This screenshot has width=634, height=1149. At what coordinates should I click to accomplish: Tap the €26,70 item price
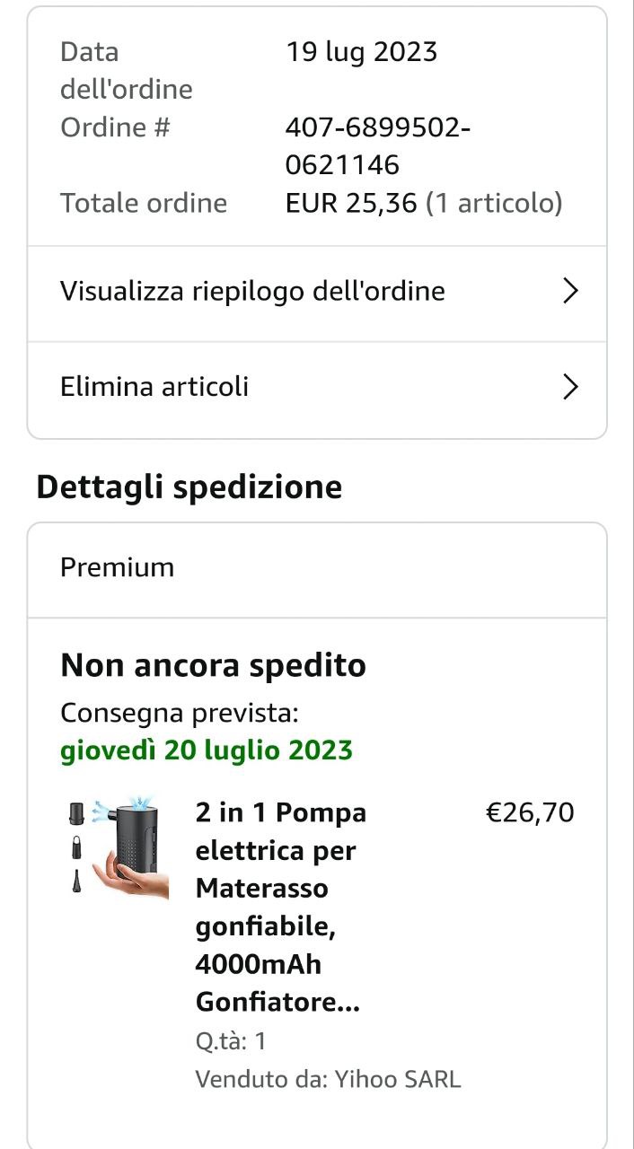coord(529,812)
